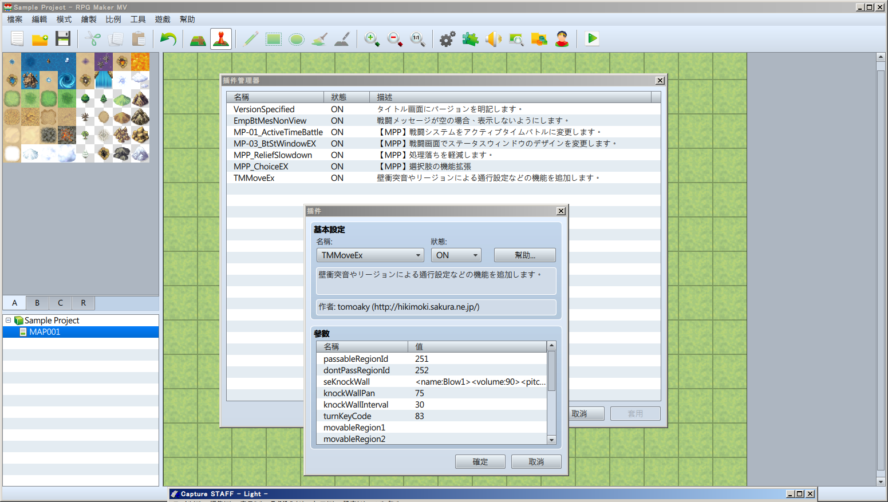The image size is (888, 502).
Task: Select MAP001 in the map tree
Action: [x=81, y=332]
